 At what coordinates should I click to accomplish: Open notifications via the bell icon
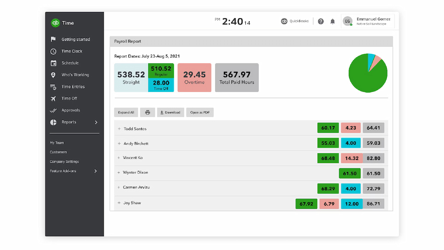coord(332,21)
